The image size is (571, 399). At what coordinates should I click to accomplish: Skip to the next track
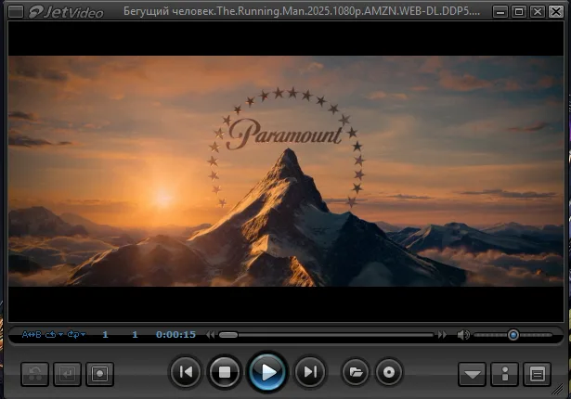click(x=310, y=372)
